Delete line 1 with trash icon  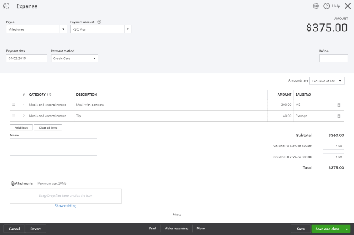(339, 105)
